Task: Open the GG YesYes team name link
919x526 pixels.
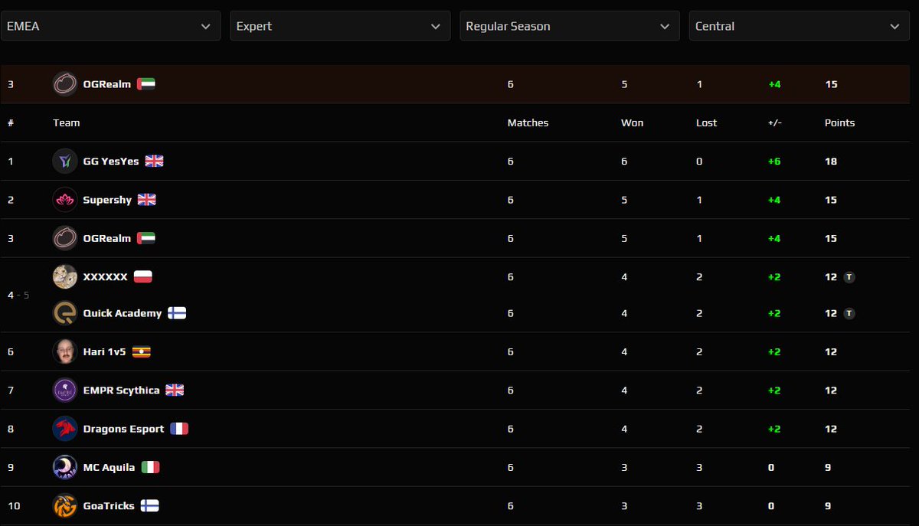Action: (111, 161)
